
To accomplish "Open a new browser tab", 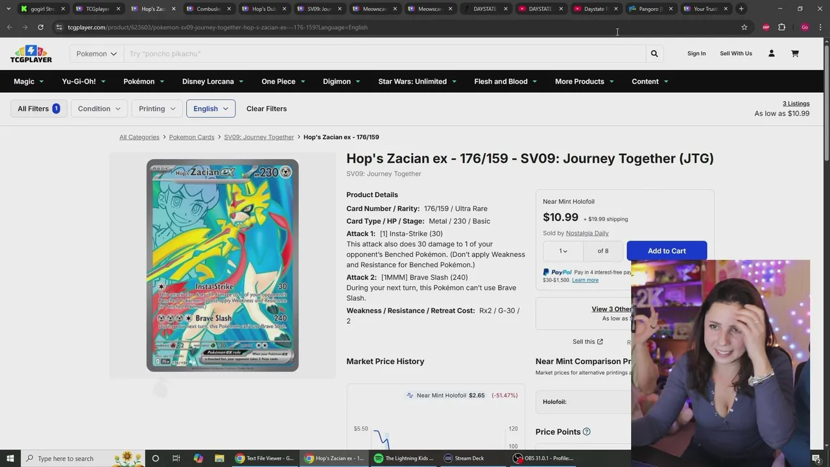I will point(741,8).
